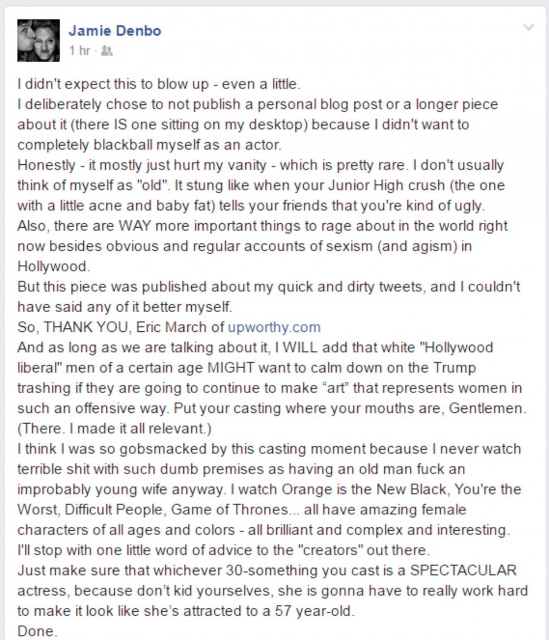This screenshot has height=640, width=549.
Task: Click the phrase "Difficult People"
Action: pyautogui.click(x=115, y=510)
